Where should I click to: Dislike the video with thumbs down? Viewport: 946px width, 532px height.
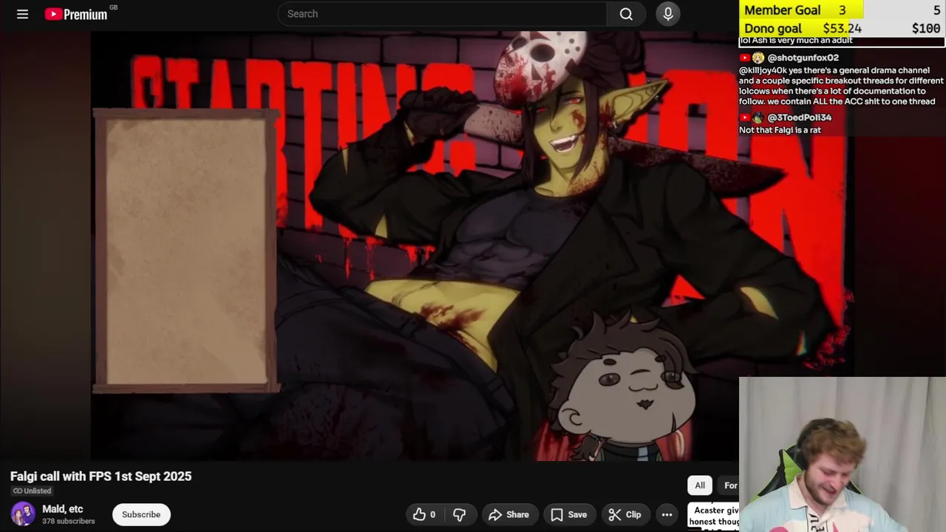tap(459, 514)
